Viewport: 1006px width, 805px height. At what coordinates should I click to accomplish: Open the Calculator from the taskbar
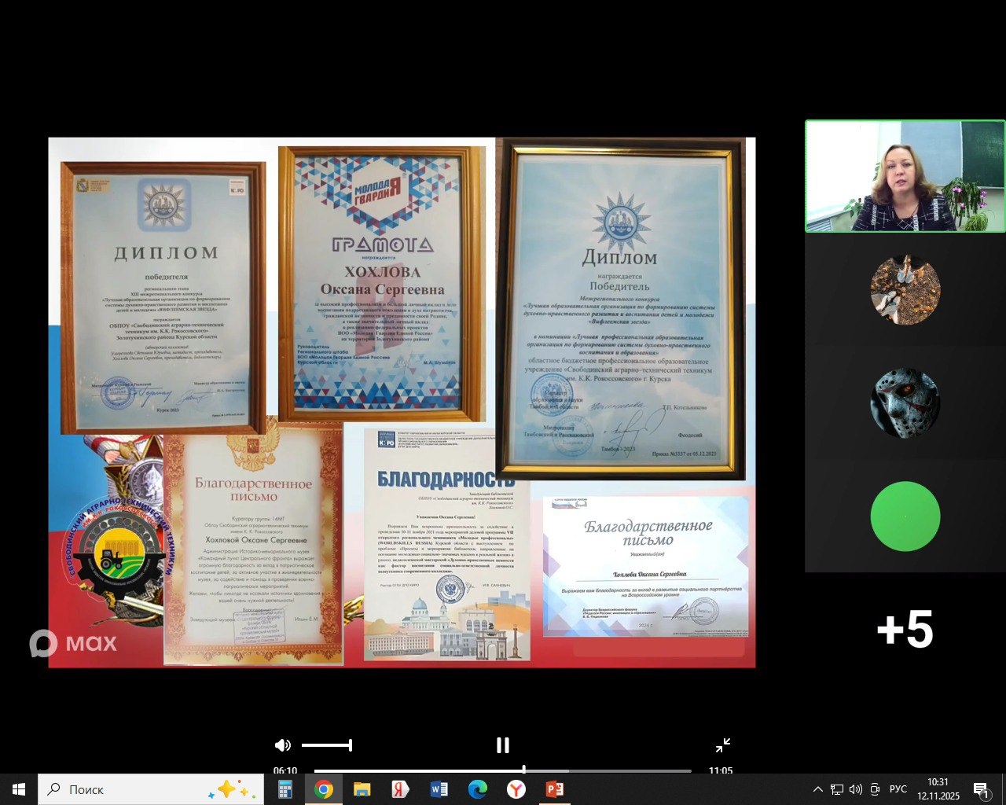(285, 789)
